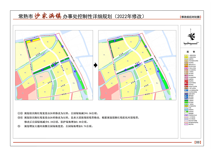214x151 pixels.
Task: Click the last pink dashed legend swatch
Action: [186, 125]
